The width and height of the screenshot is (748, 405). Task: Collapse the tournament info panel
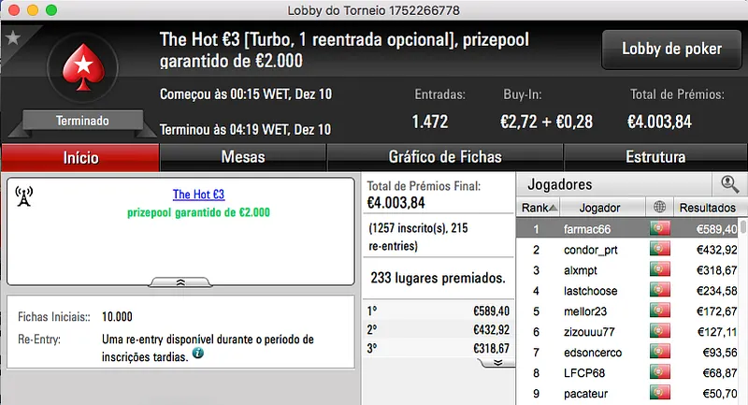tap(181, 281)
